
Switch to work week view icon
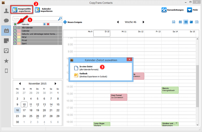[x=180, y=22]
